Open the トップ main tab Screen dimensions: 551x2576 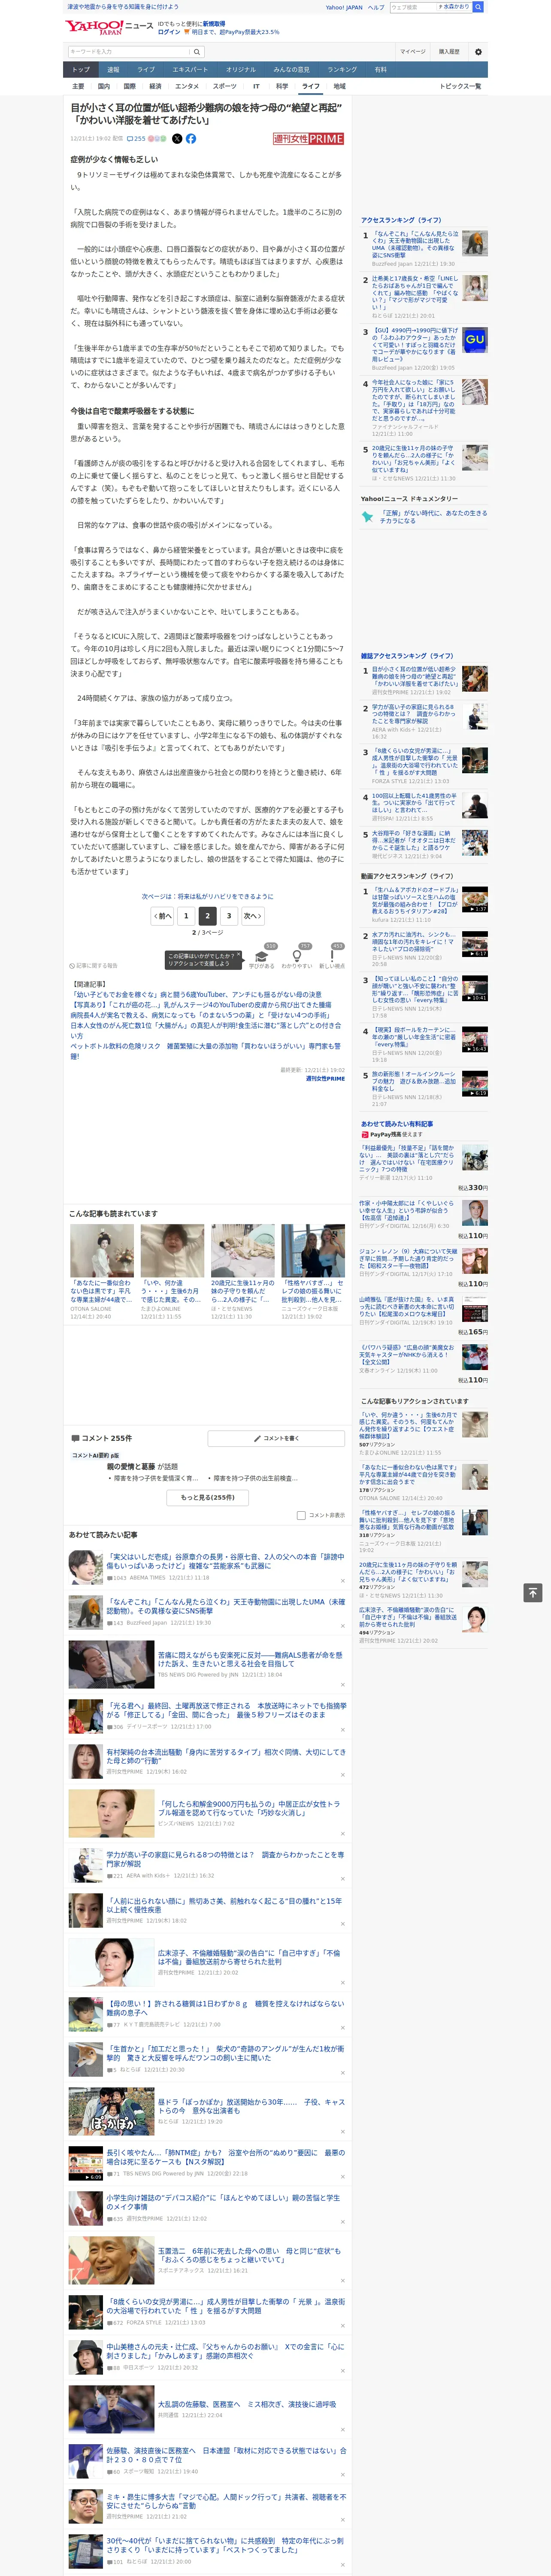[81, 70]
